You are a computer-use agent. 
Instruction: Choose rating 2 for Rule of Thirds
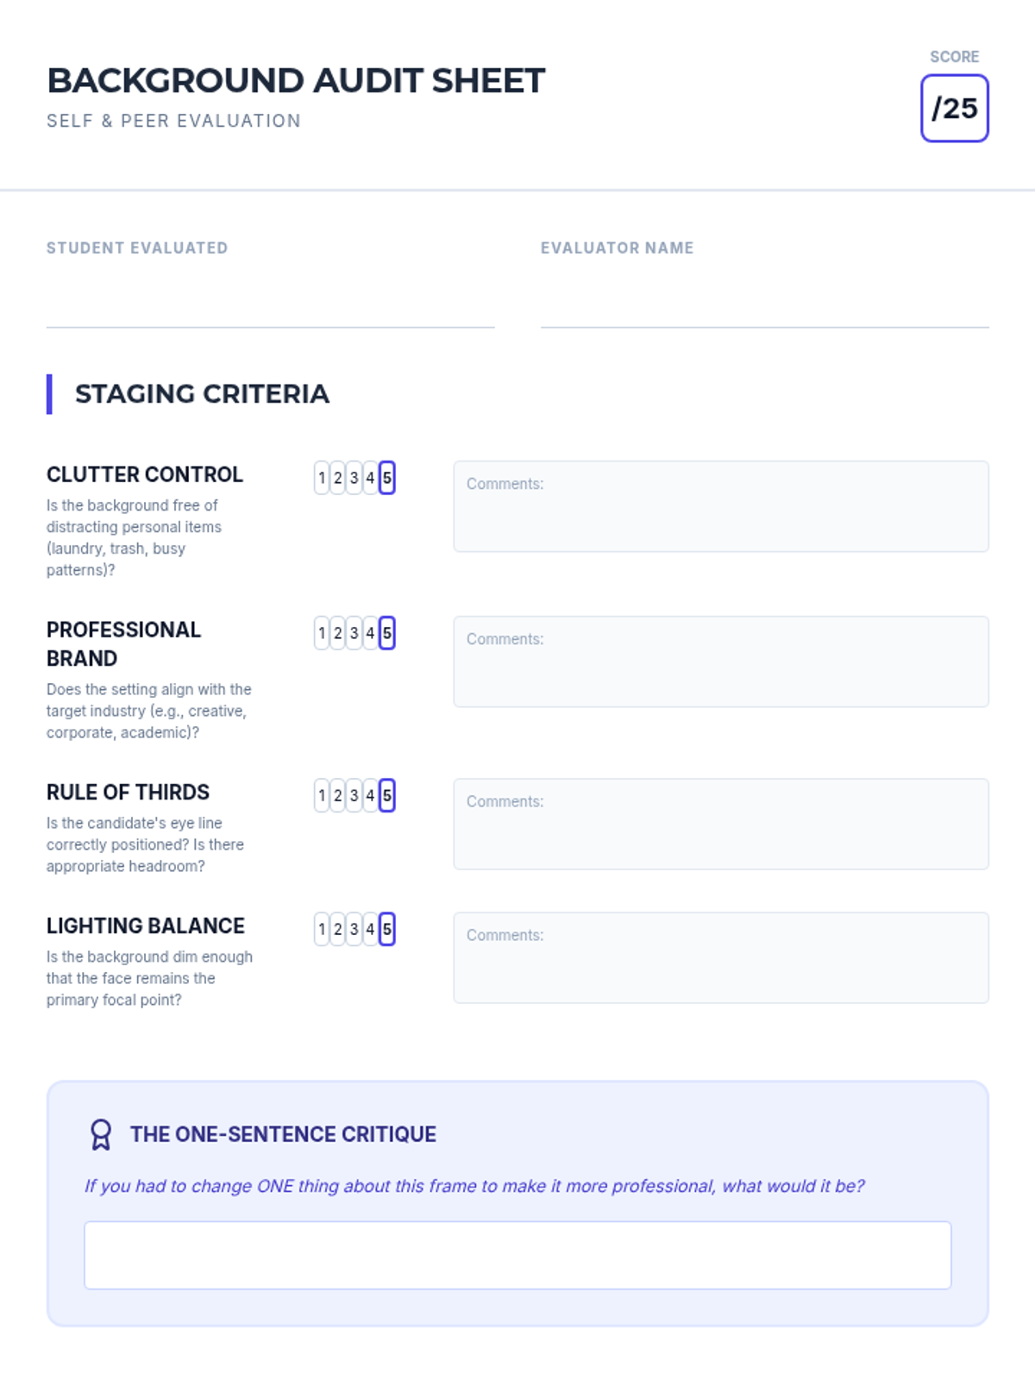[x=337, y=795]
